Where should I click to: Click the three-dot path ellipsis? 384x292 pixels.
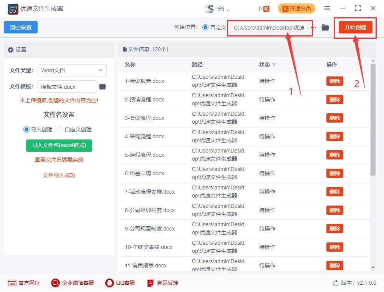point(313,27)
